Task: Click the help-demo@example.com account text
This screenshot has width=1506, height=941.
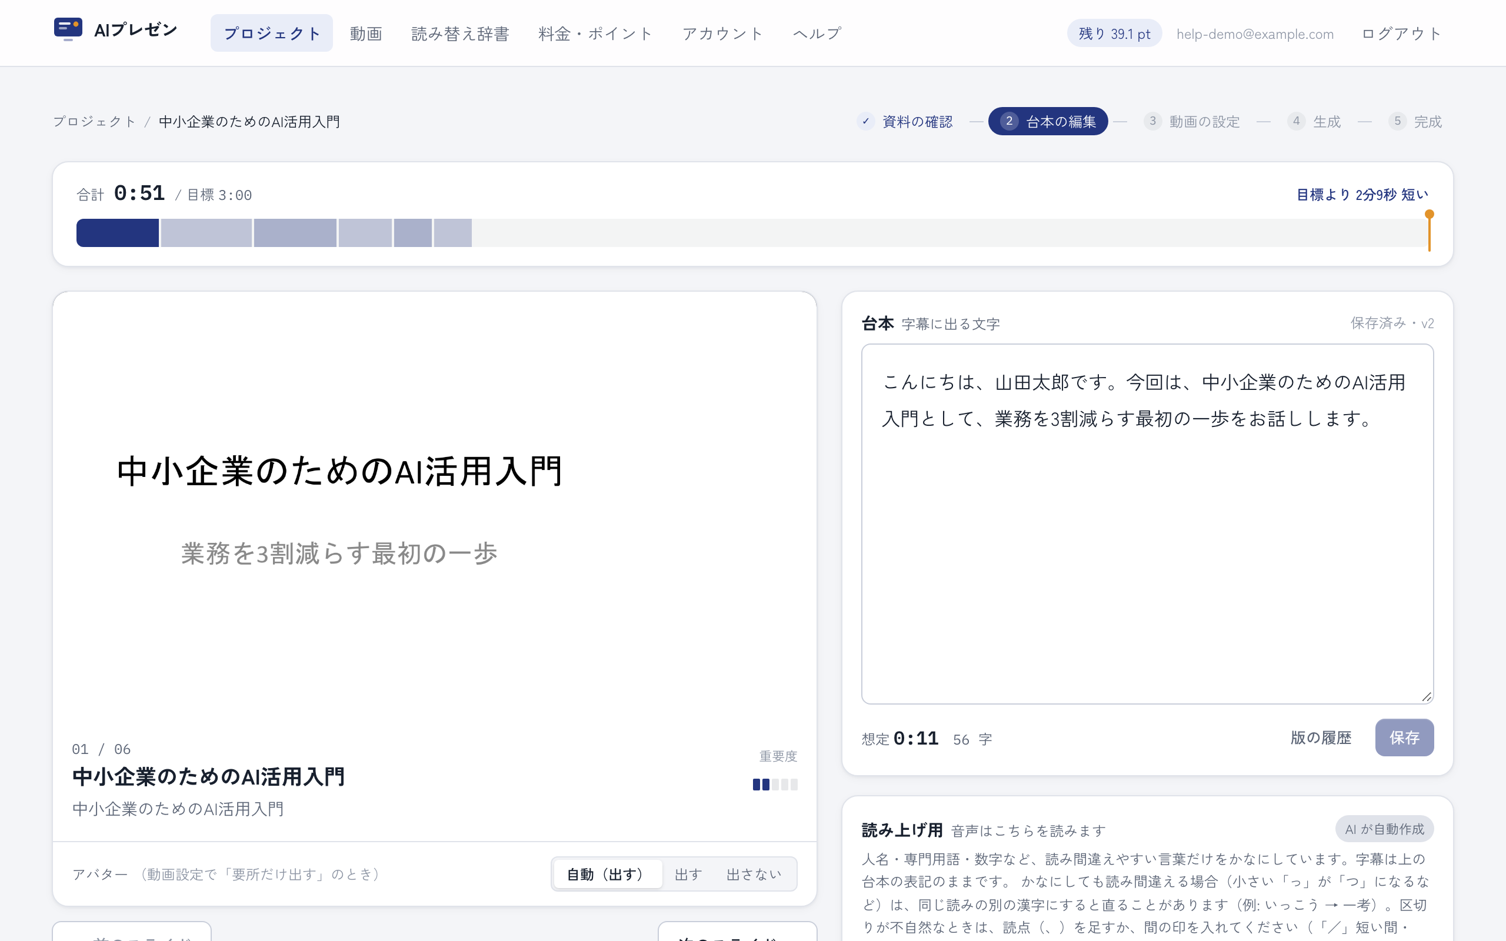Action: point(1255,34)
